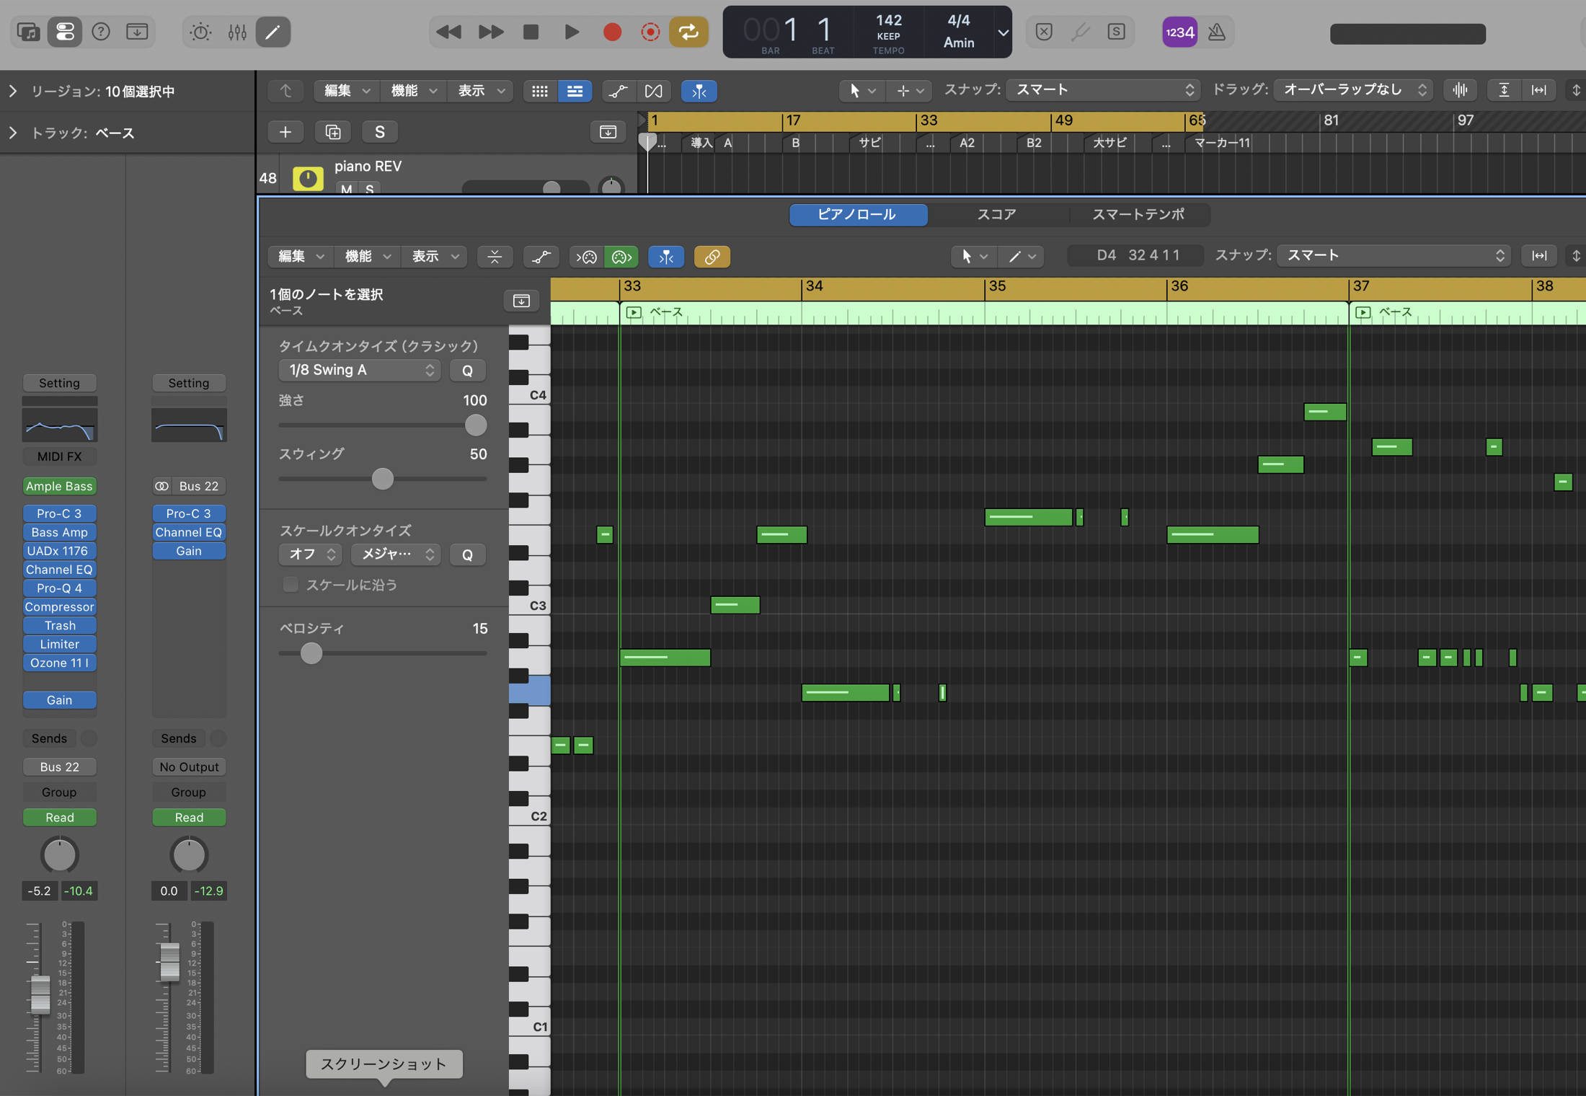The width and height of the screenshot is (1586, 1096).
Task: Click the Tuner fork icon
Action: (x=1080, y=32)
